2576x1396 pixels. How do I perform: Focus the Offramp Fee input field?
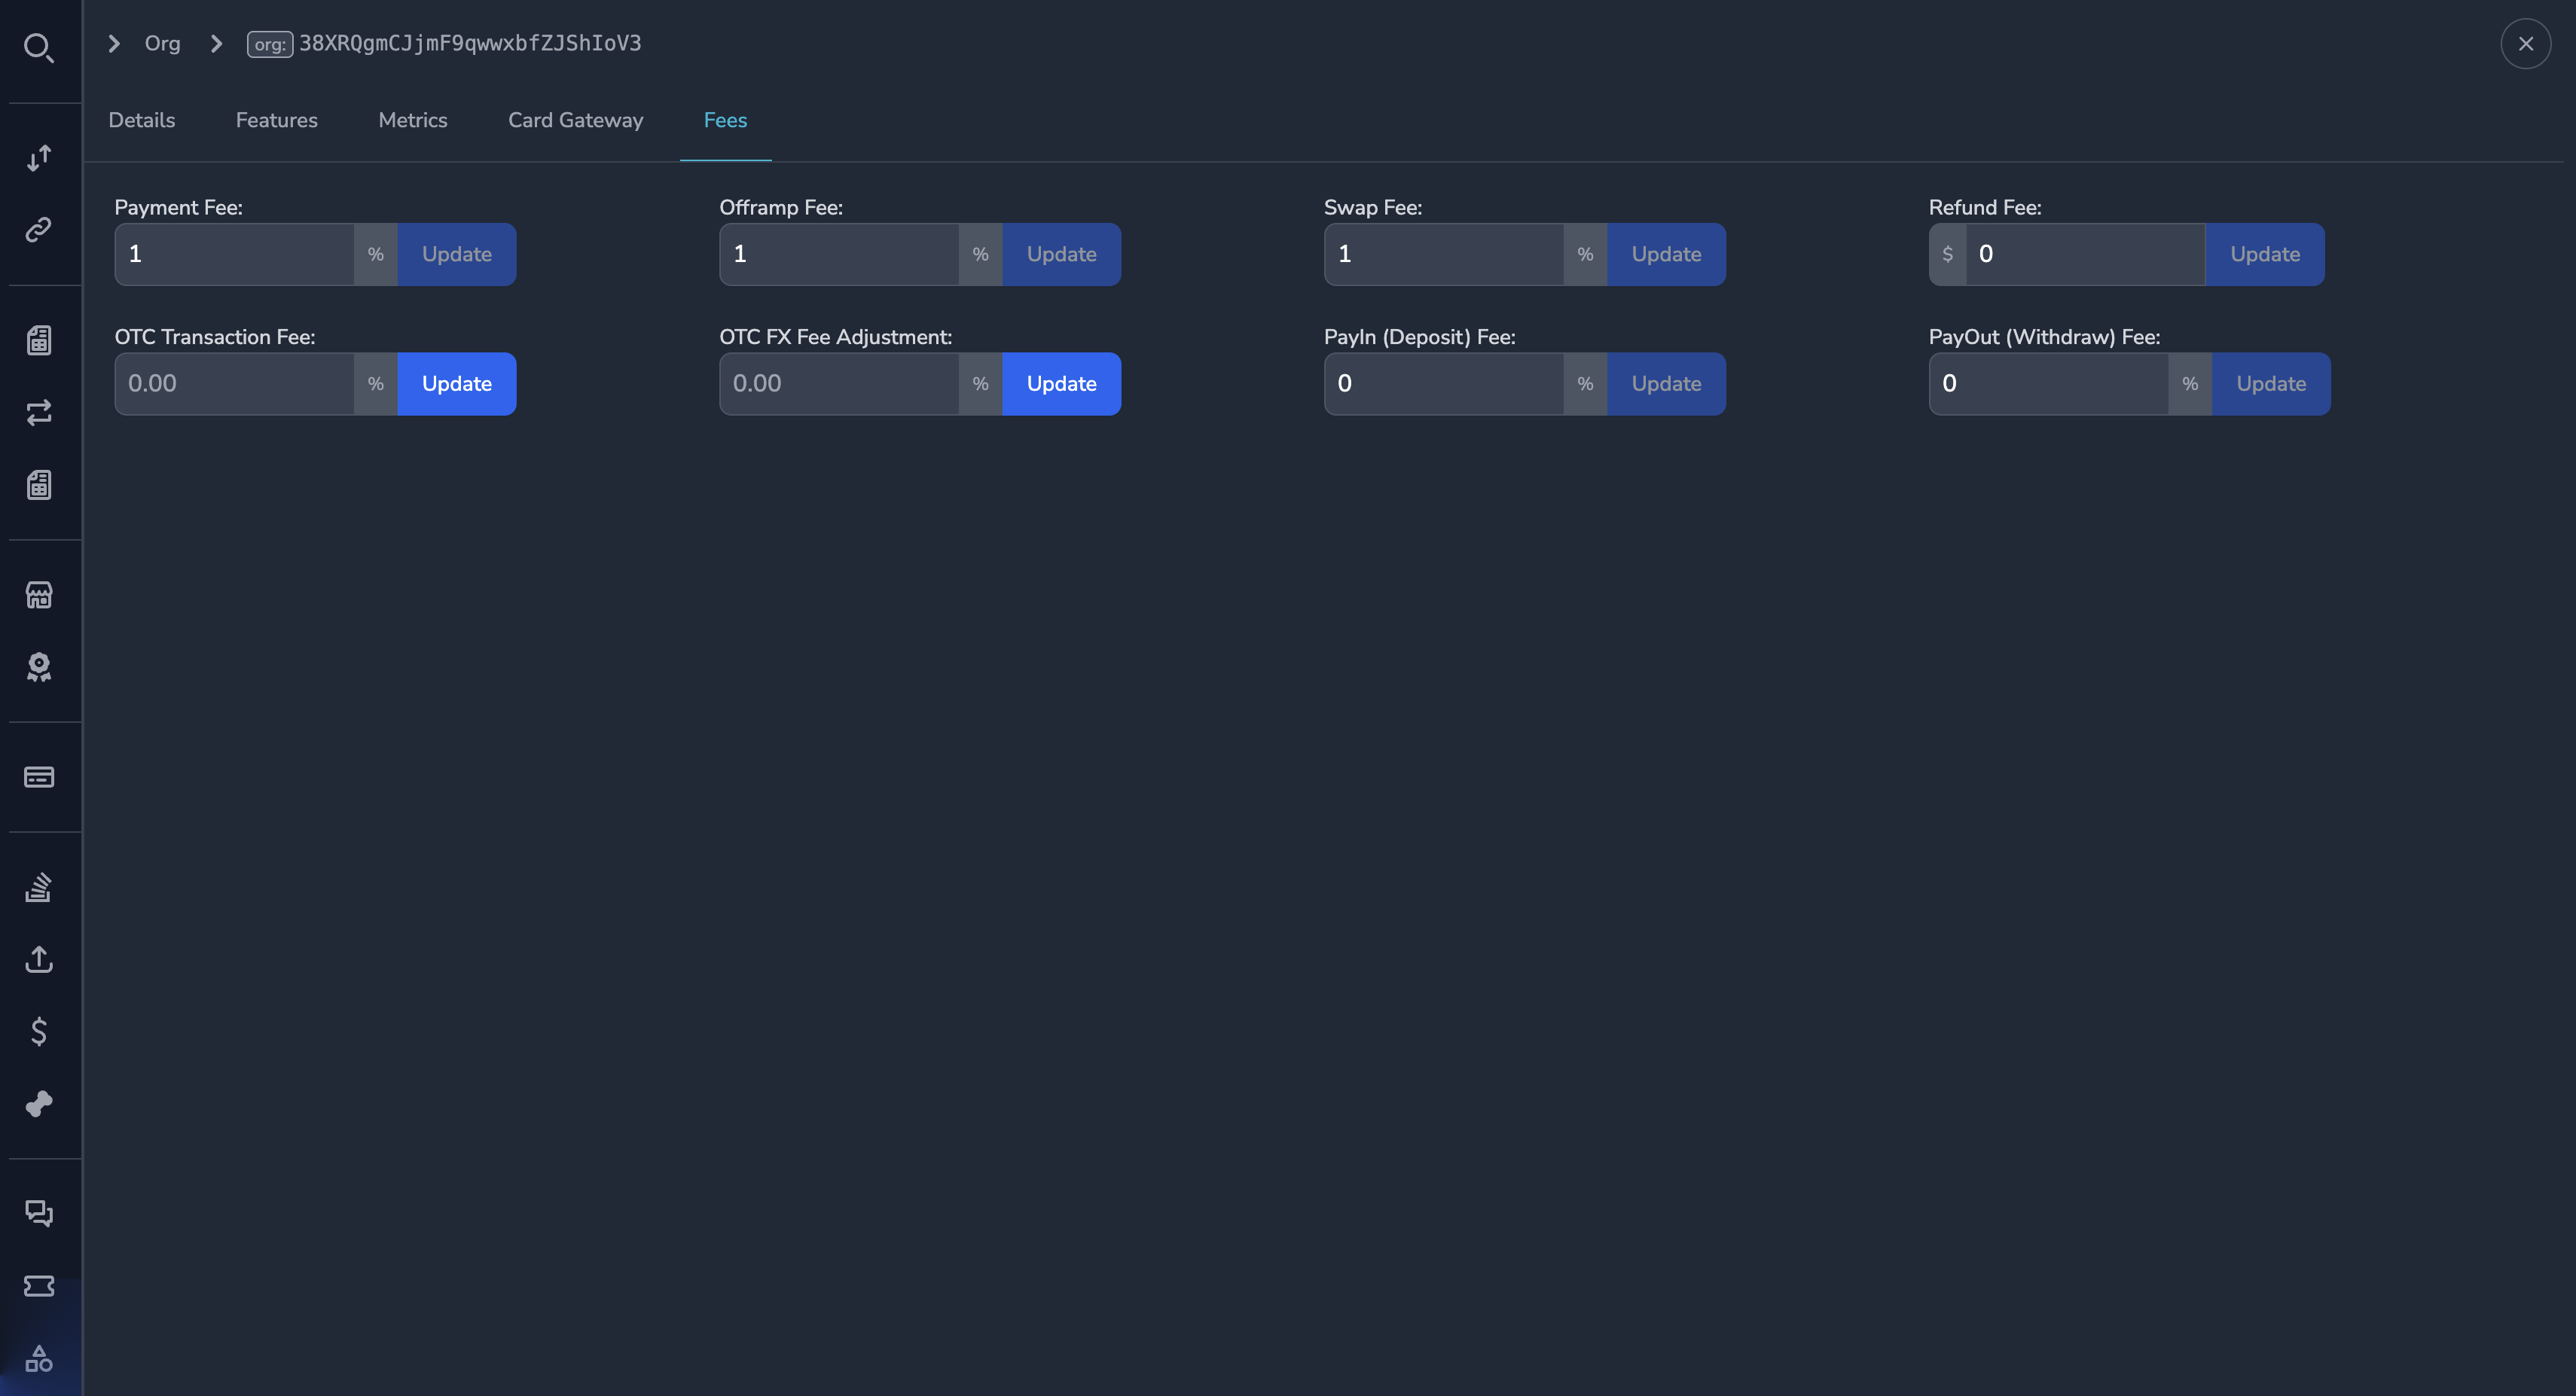point(840,254)
